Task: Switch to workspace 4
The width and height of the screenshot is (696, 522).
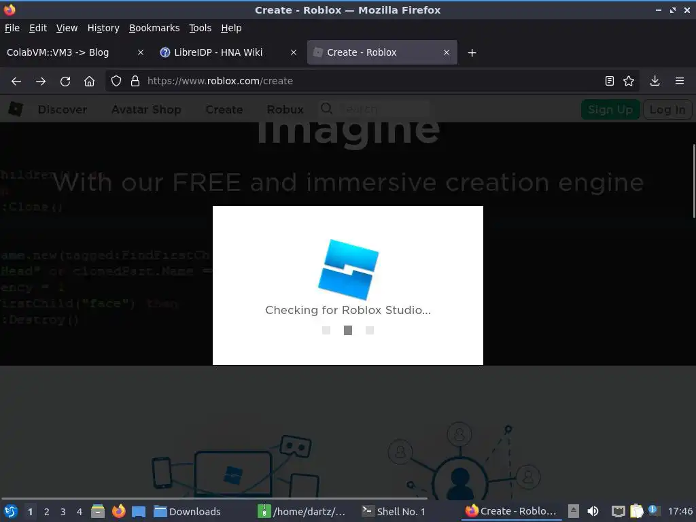Action: pos(80,512)
